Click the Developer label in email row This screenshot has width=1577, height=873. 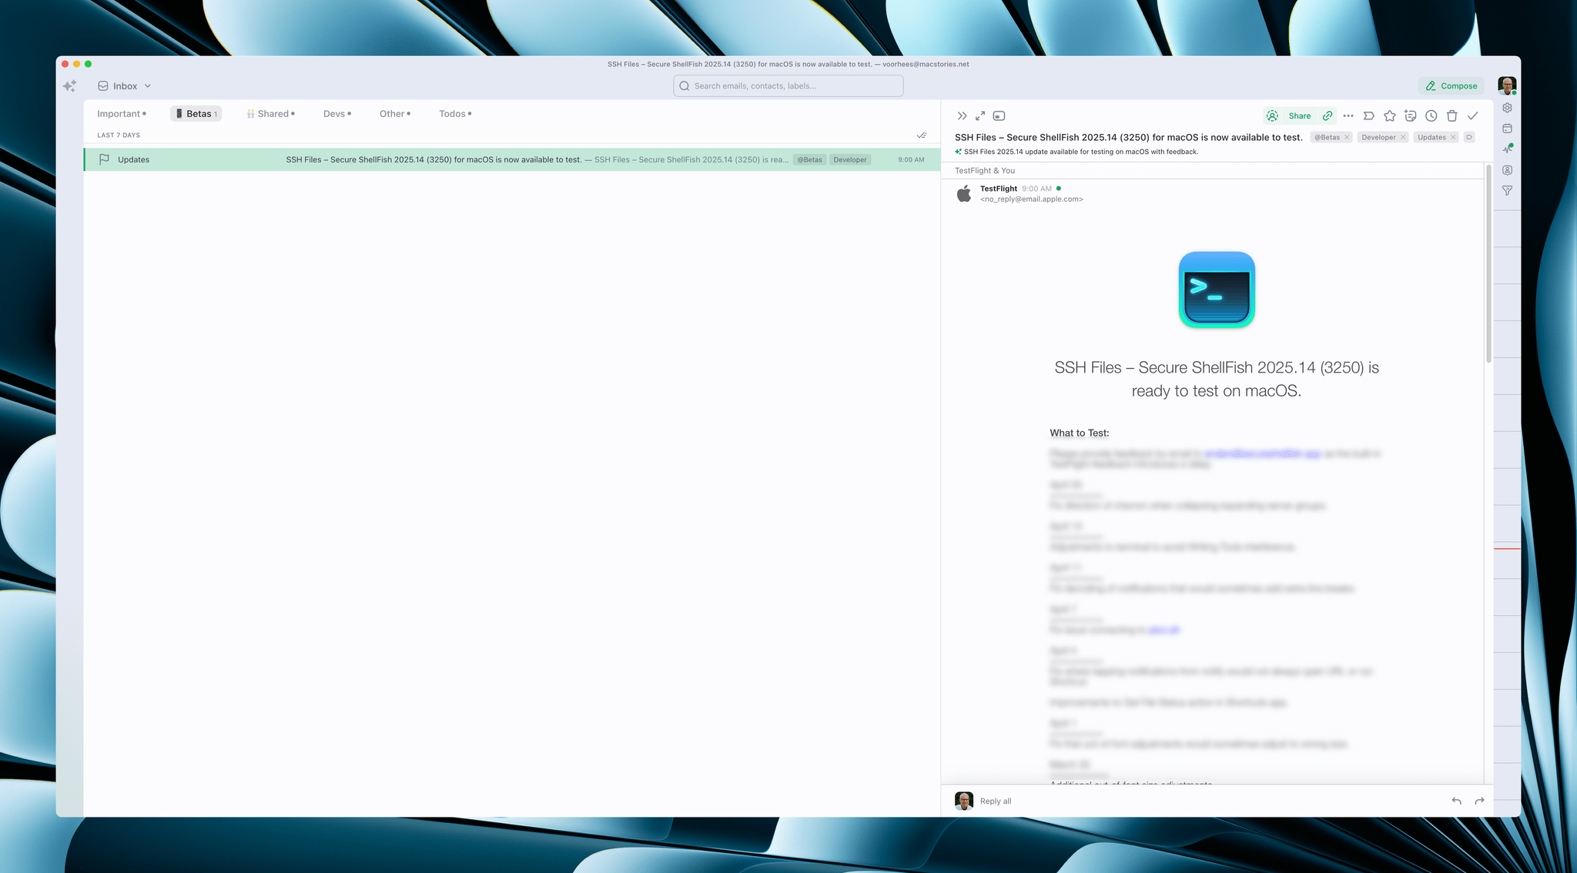(x=850, y=160)
